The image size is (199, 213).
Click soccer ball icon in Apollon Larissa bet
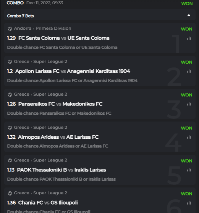(x=10, y=62)
